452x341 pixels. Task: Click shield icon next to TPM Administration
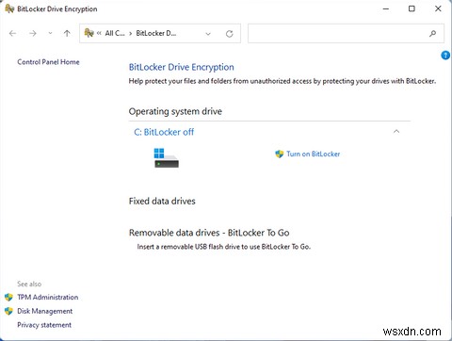tap(8, 297)
